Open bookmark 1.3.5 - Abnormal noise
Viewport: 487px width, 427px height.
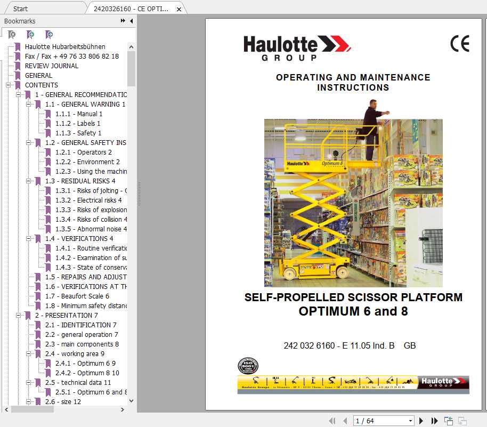[91, 229]
